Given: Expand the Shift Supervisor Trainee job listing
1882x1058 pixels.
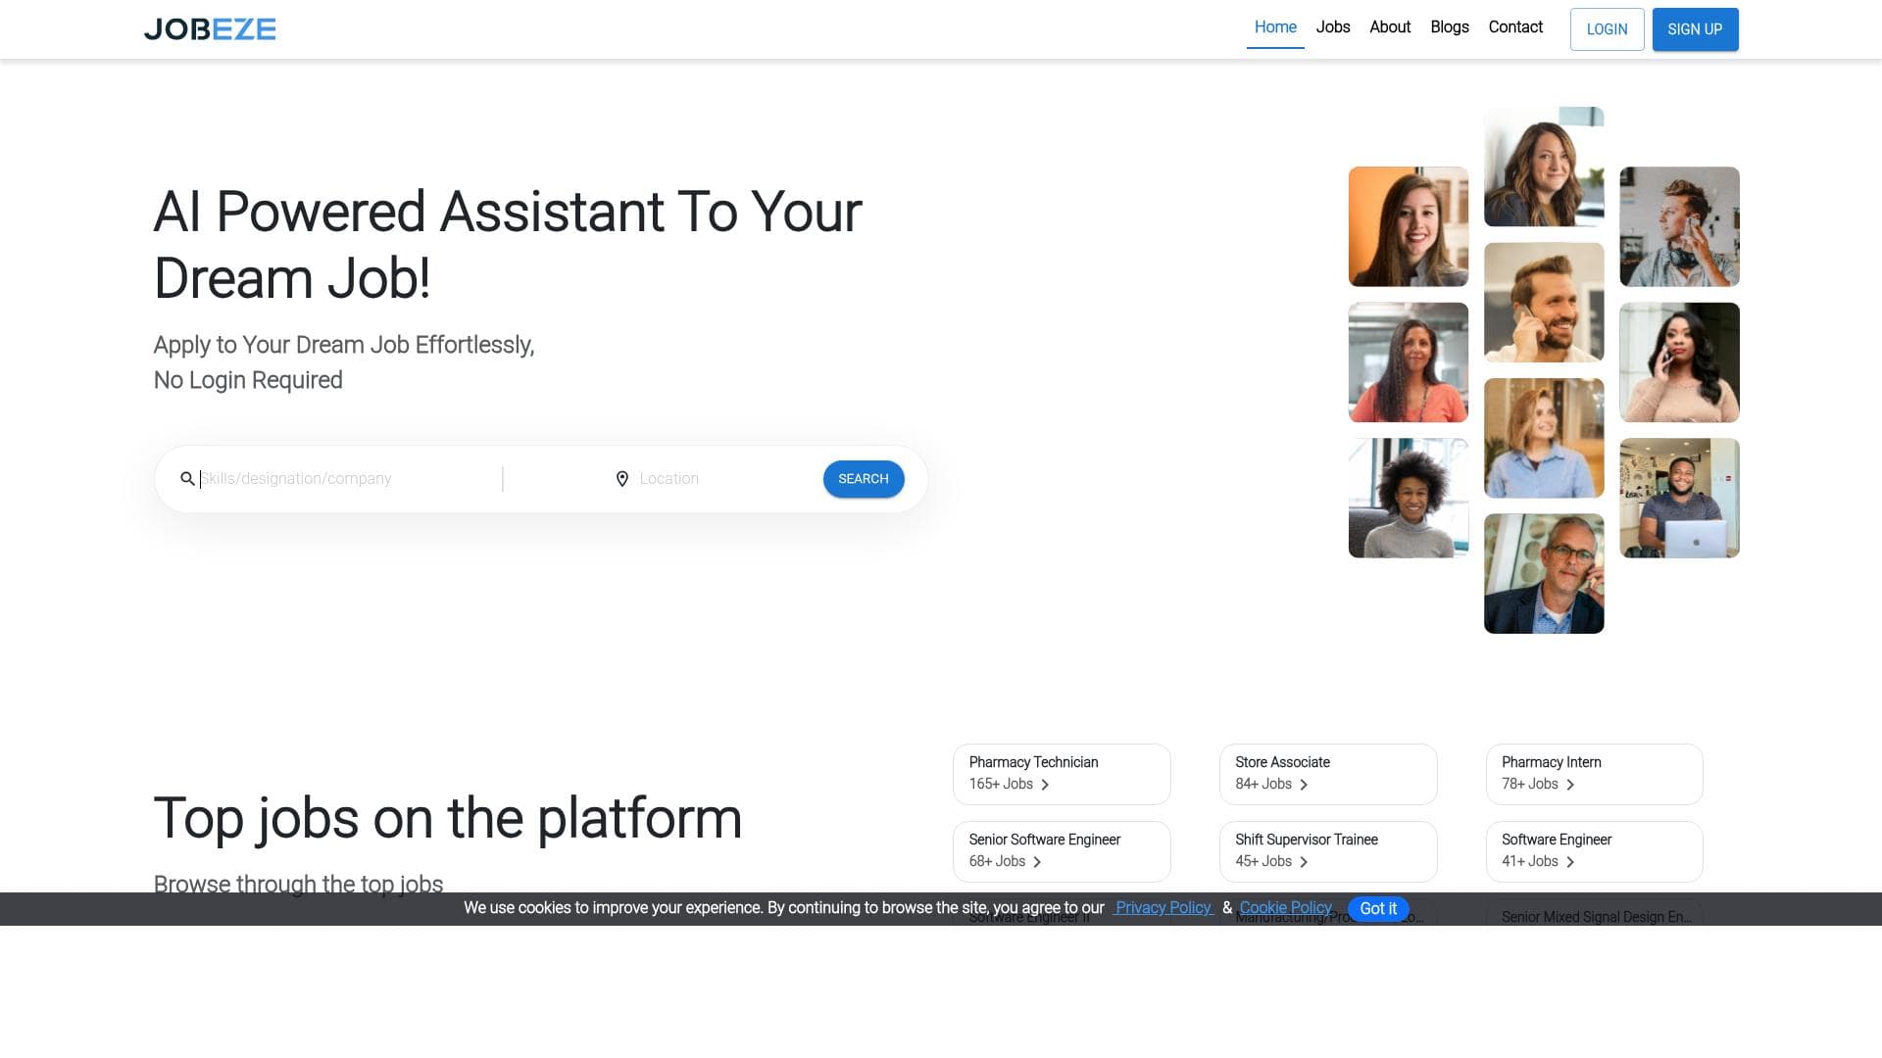Looking at the screenshot, I should (1304, 862).
